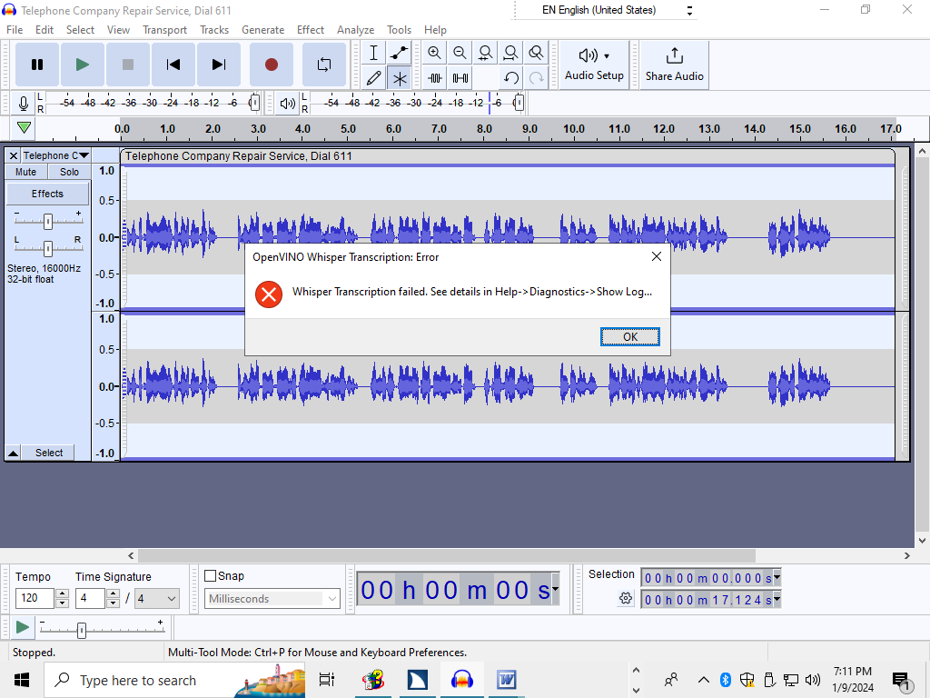The width and height of the screenshot is (930, 698).
Task: Open the Analyze menu
Action: coord(355,30)
